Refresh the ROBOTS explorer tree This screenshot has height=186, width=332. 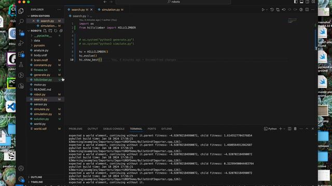(x=56, y=31)
